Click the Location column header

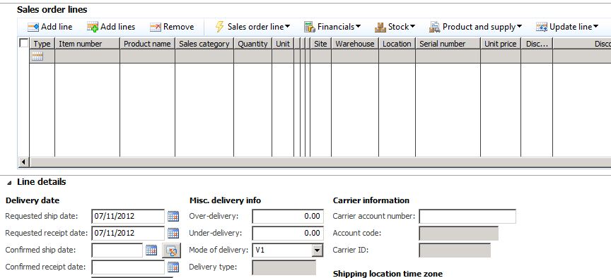point(397,44)
